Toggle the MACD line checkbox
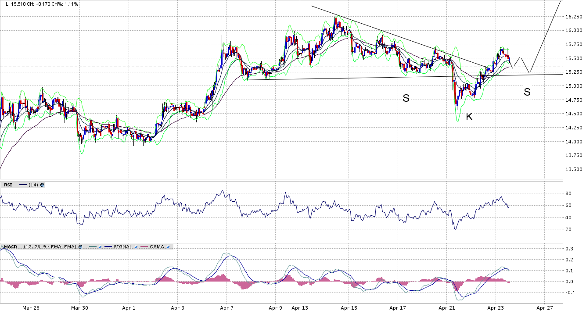The width and height of the screenshot is (586, 314). coord(100,247)
